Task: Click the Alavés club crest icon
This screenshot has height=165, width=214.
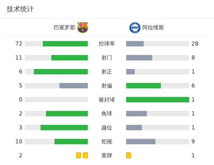Action: coord(134,27)
